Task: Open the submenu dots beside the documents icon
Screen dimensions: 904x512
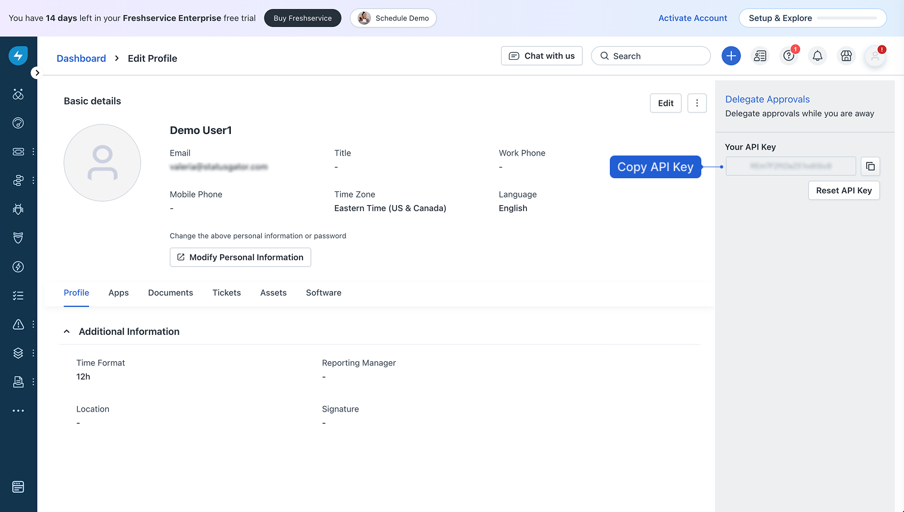Action: point(33,382)
